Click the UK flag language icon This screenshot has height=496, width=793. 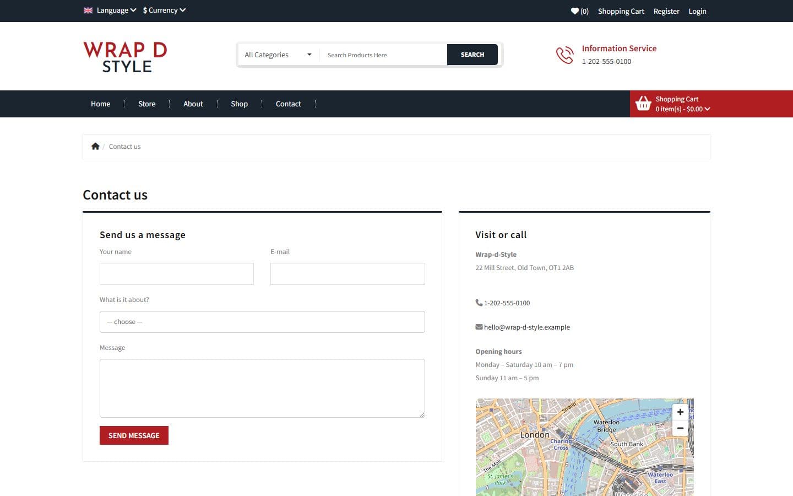click(88, 10)
